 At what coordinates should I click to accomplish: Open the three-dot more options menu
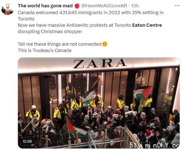tap(177, 6)
